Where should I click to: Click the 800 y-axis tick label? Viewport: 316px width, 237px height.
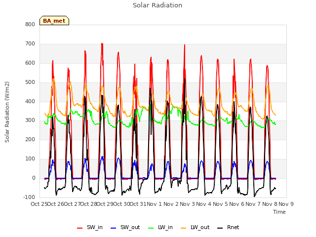(30, 24)
